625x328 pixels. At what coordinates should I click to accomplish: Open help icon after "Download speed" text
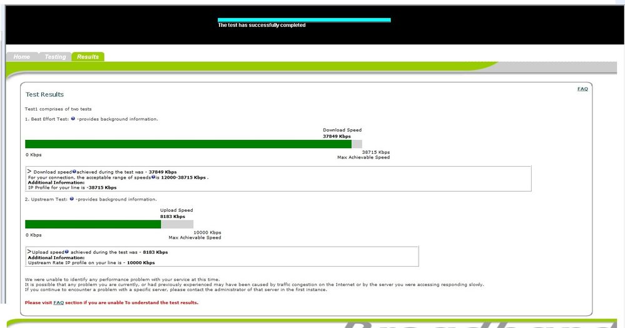[x=74, y=171]
